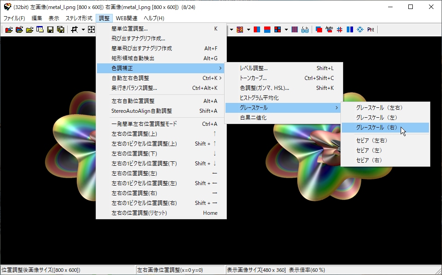Choose 矩形領域自動検出 menu item
This screenshot has width=442, height=275.
161,58
